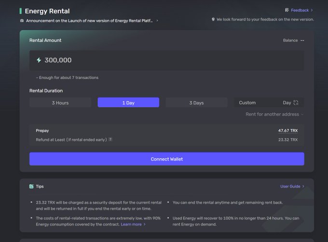Click the Connect Wallet button
Screen dimensions: 328x242
click(x=167, y=159)
